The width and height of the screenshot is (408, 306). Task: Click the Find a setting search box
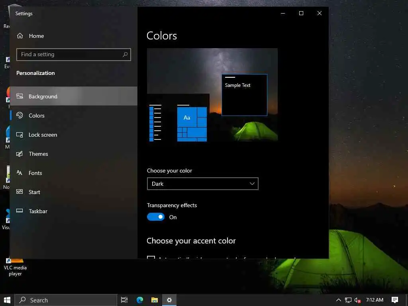tap(74, 54)
